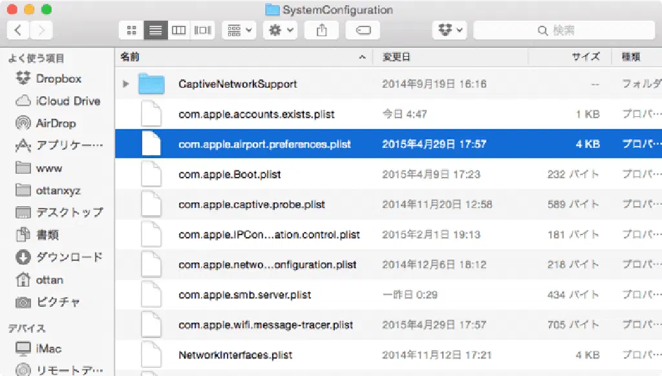Screen dimensions: 662x376
Task: Open iCloud Drive from sidebar
Action: (67, 101)
